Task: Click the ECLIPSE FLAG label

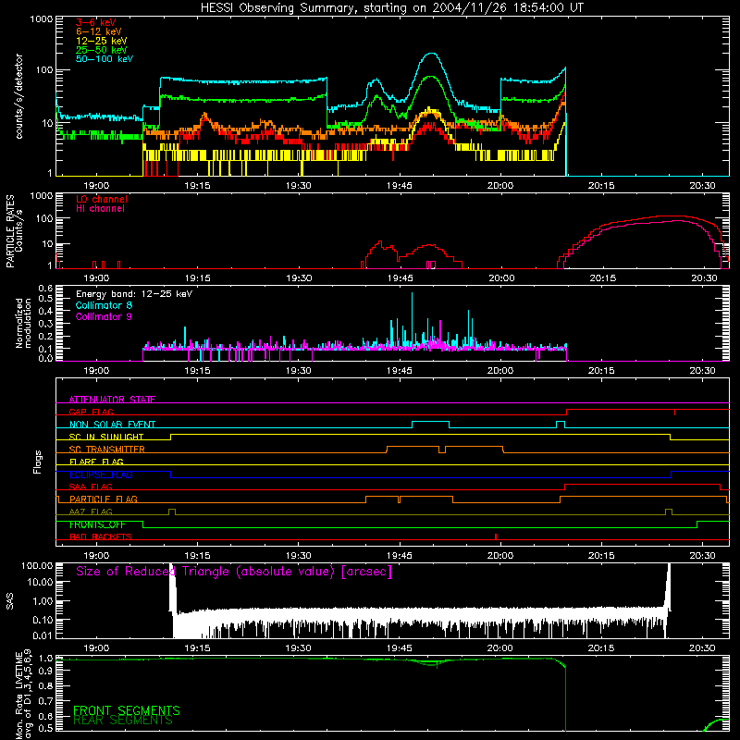Action: [x=101, y=475]
